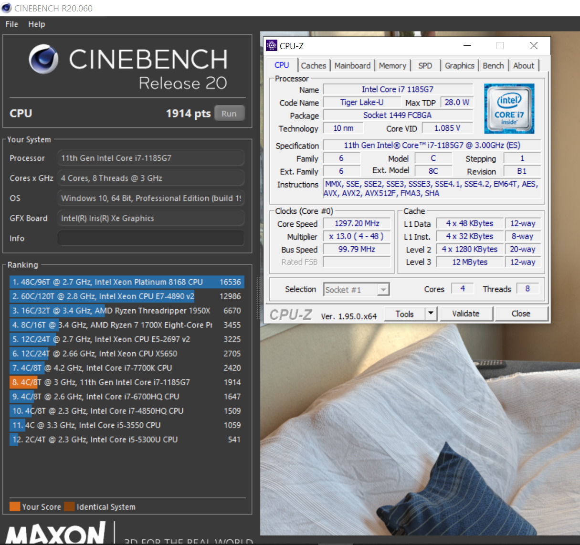Viewport: 580px width, 545px height.
Task: Select the Xeon Platinum 8168 ranking row
Action: tap(127, 282)
